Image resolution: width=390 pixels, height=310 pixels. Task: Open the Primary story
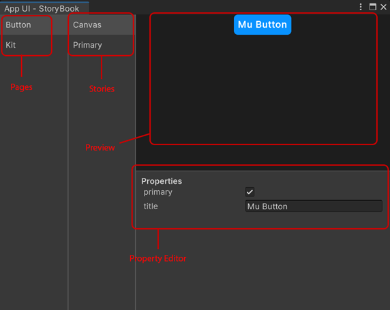tap(102, 45)
